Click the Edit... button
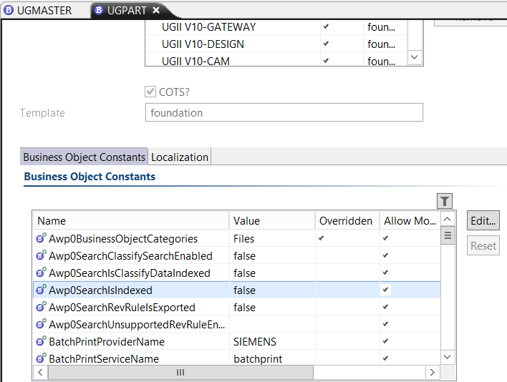 [483, 221]
